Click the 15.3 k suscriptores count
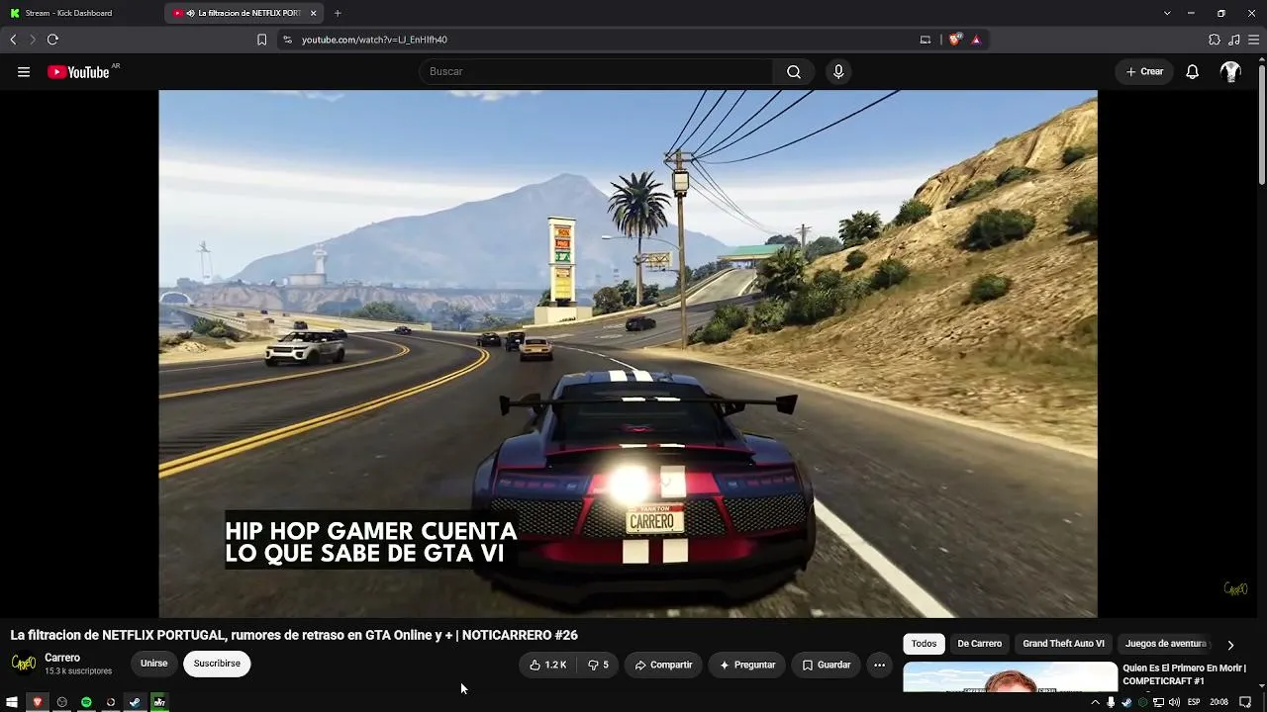1267x712 pixels. 78,671
